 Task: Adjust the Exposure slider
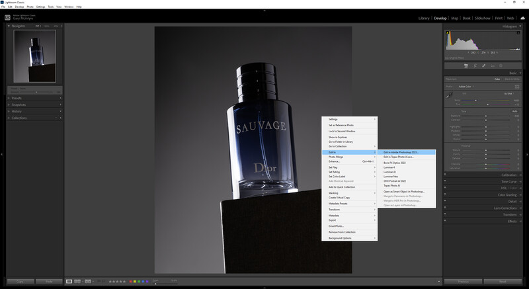(x=486, y=116)
